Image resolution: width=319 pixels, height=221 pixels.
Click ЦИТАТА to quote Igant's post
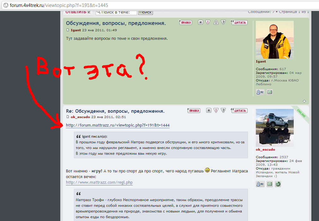click(x=239, y=22)
